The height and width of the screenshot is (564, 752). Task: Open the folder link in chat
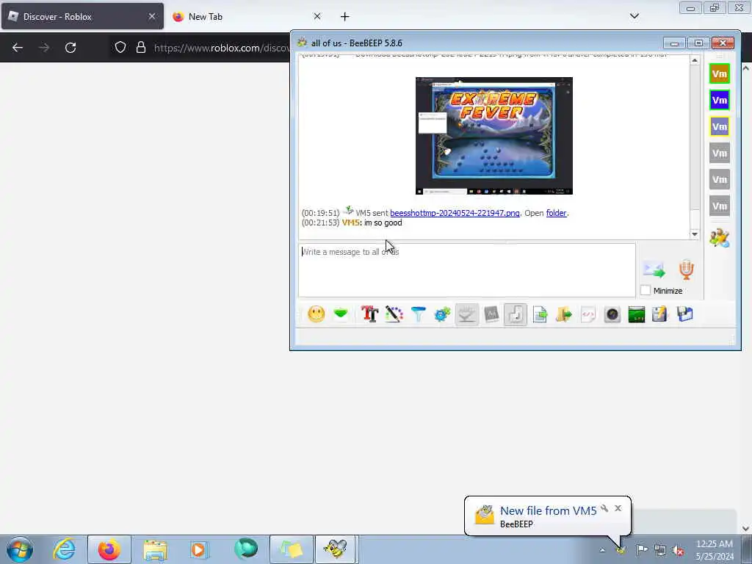pos(557,213)
